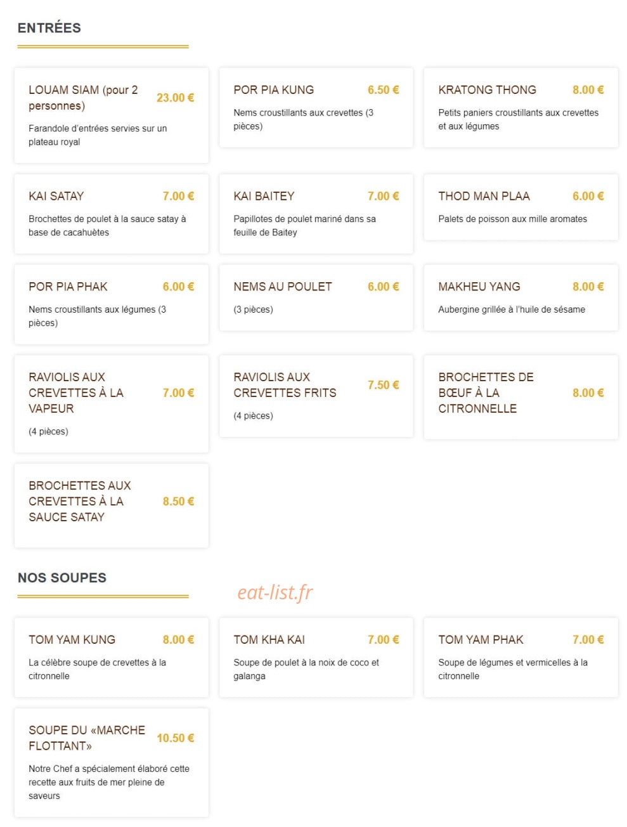This screenshot has width=627, height=827.
Task: Select SOUPE DU «MARCHE FLOTTANT» item
Action: click(x=112, y=762)
